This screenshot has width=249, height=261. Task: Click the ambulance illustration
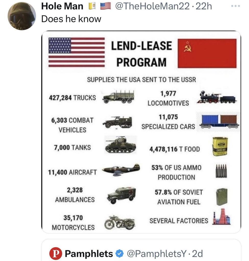click(122, 195)
